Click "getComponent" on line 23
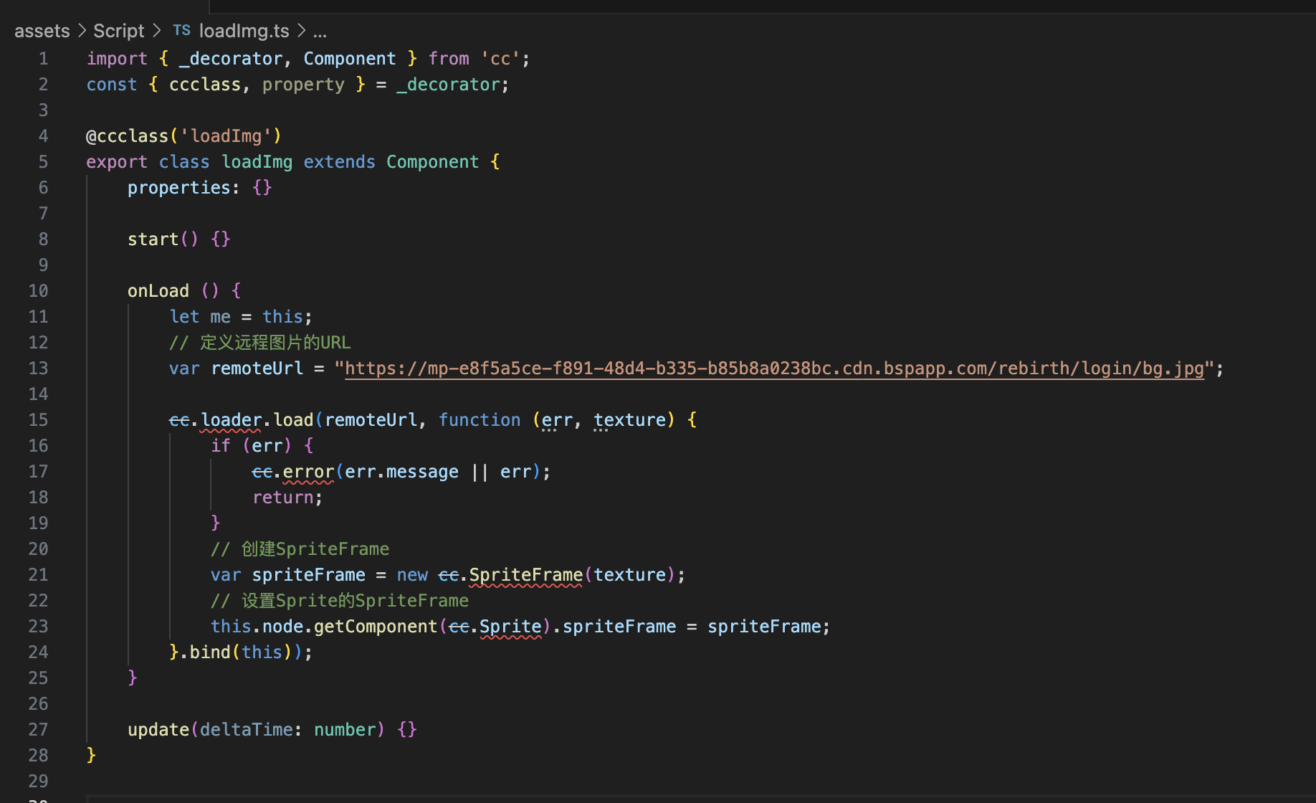 click(376, 627)
